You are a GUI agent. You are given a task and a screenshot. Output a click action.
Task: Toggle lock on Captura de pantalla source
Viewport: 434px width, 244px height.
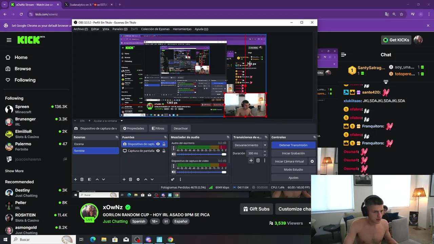coord(164,151)
